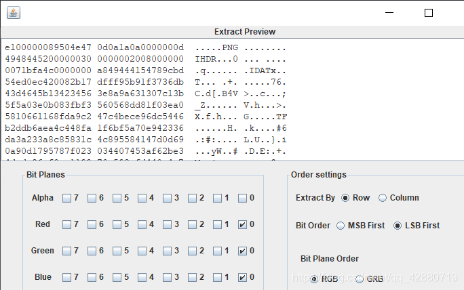Select Blue bit plane 1

click(218, 277)
